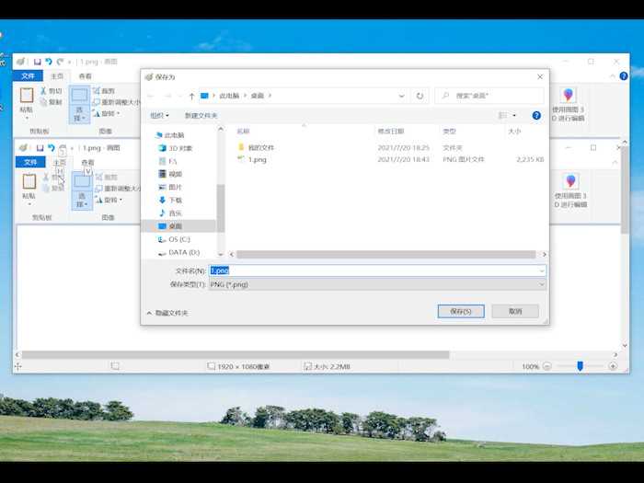The width and height of the screenshot is (644, 483).
Task: Select 音乐 in the navigation pane
Action: (x=174, y=213)
